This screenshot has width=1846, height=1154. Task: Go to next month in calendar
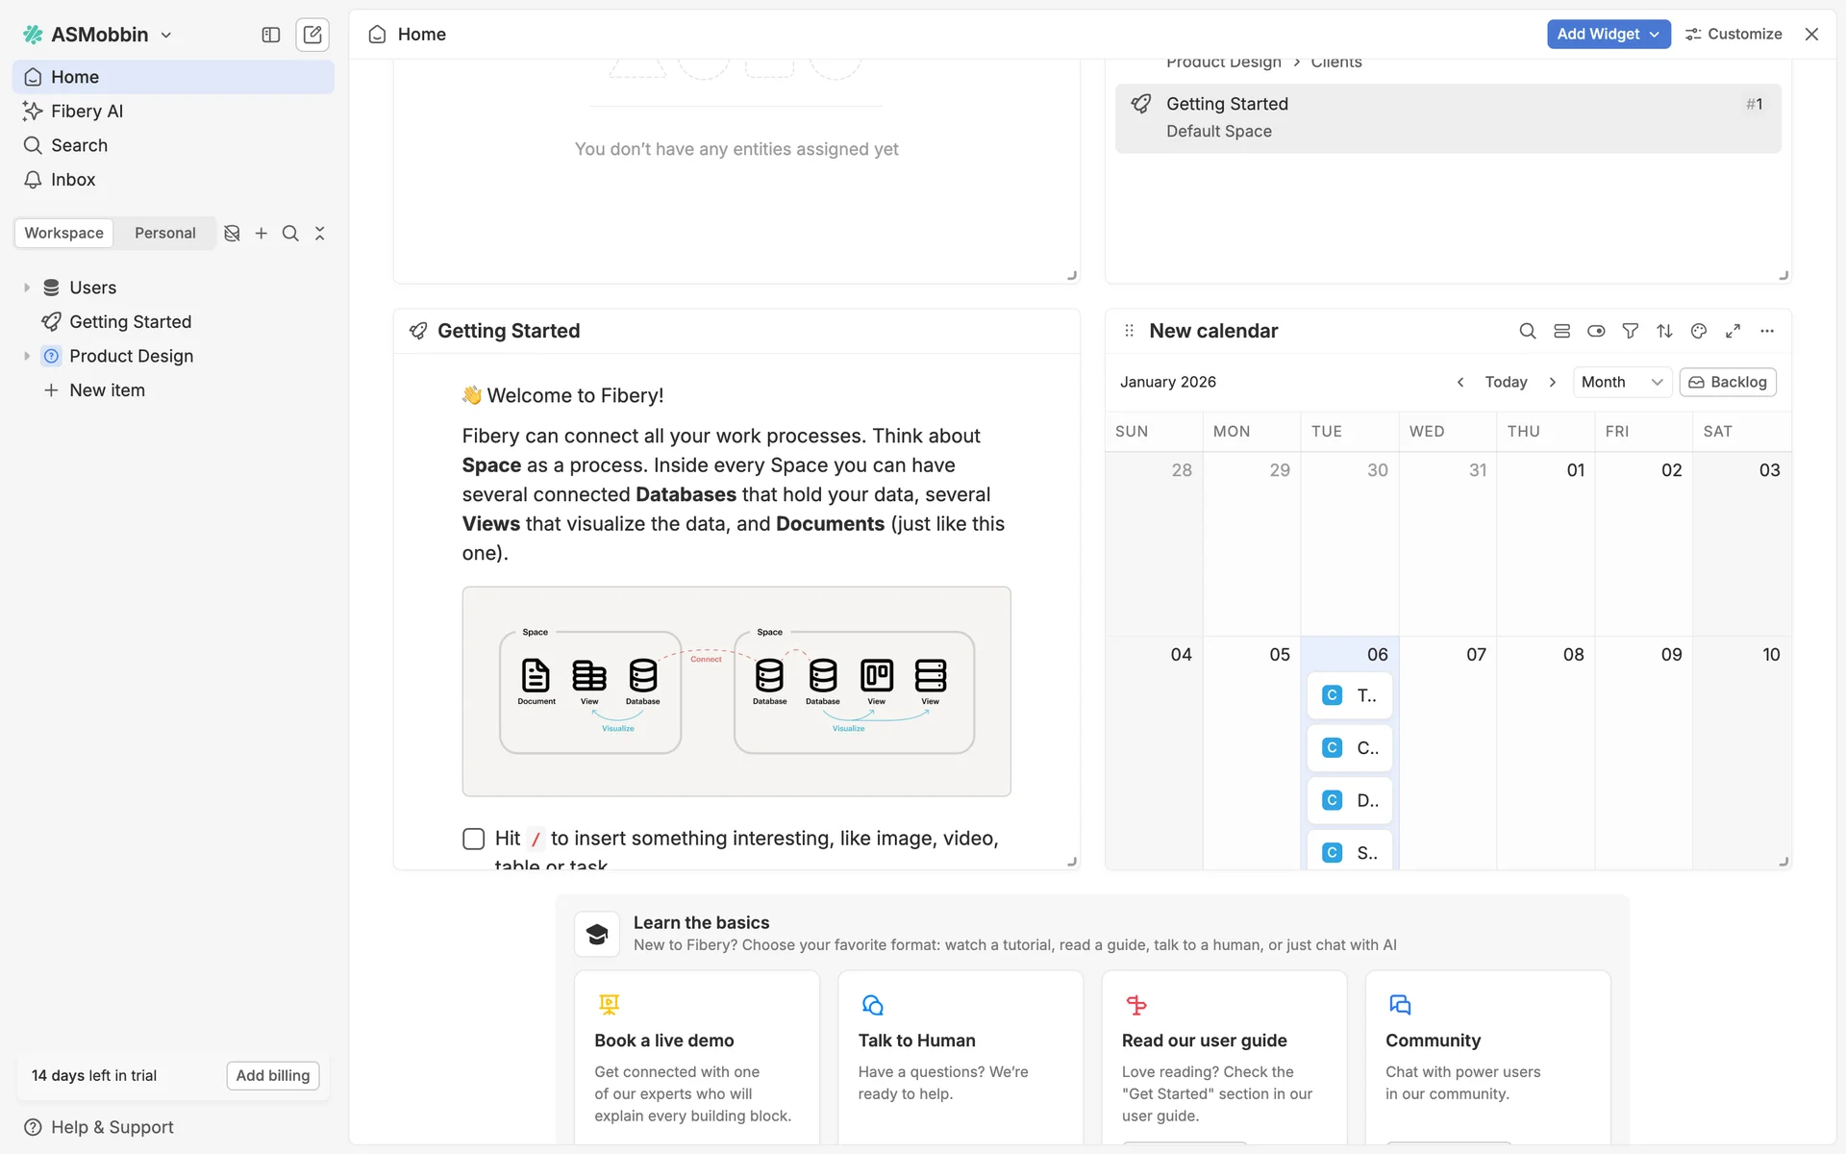(1552, 382)
